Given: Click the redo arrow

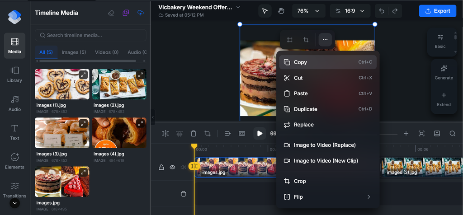Looking at the screenshot, I should click(395, 11).
